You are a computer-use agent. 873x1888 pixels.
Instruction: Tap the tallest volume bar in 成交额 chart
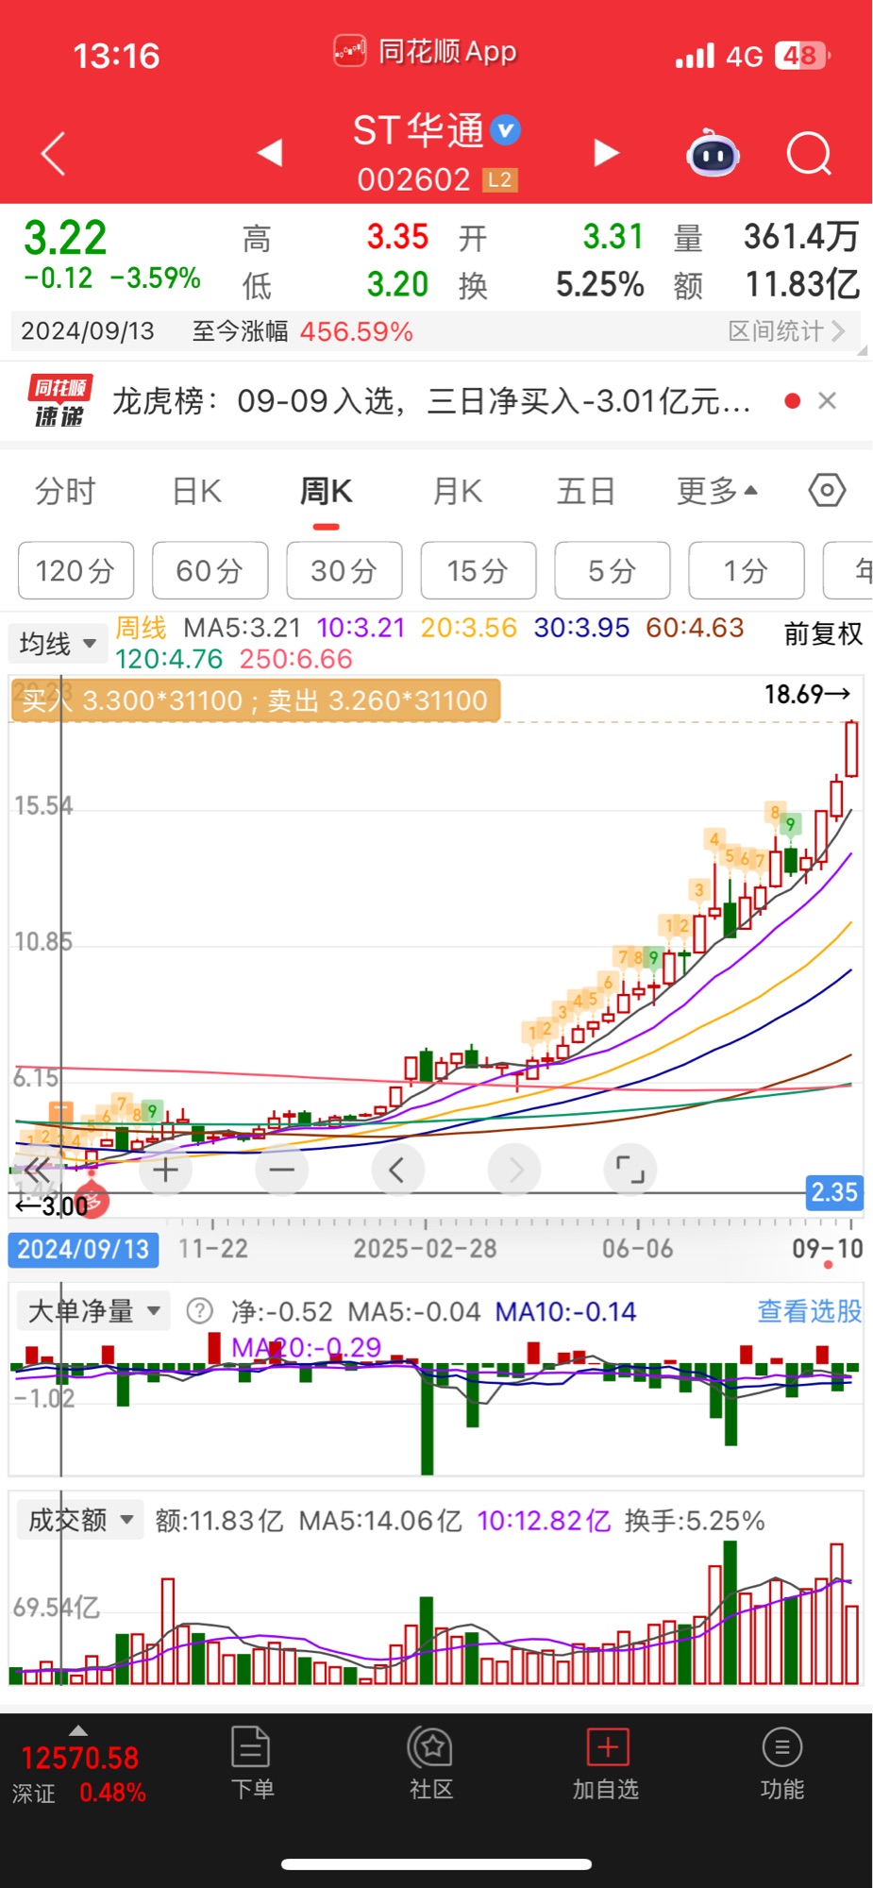pyautogui.click(x=730, y=1613)
